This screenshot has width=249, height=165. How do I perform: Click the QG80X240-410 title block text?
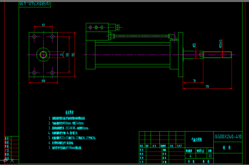pyautogui.click(x=228, y=137)
